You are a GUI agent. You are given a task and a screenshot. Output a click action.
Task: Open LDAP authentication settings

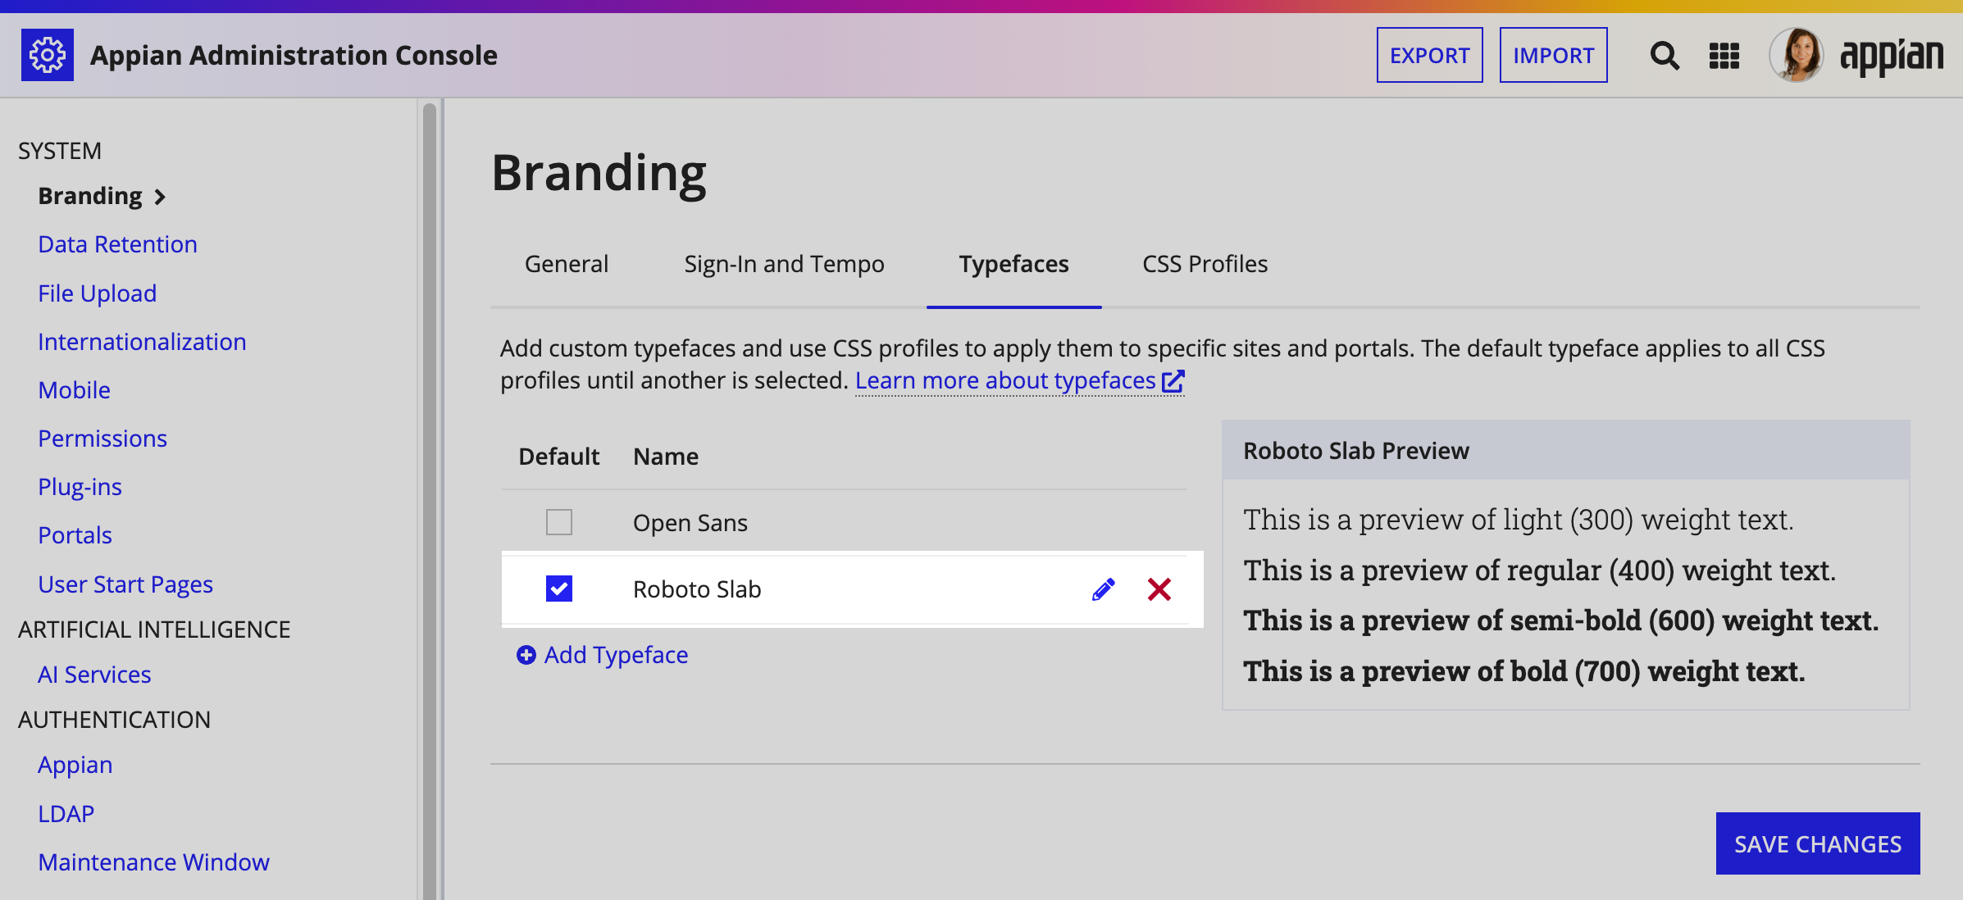click(x=66, y=814)
